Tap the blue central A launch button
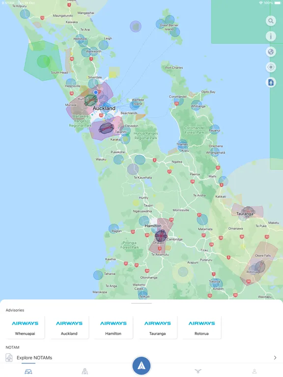This screenshot has width=283, height=377. [x=141, y=366]
